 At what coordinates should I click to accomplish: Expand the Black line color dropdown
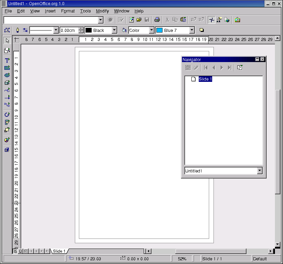(x=114, y=30)
